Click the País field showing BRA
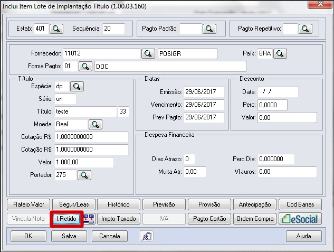The image size is (334, 252). (265, 53)
